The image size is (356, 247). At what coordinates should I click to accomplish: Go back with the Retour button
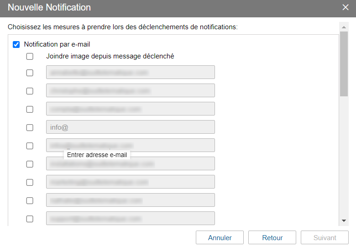coord(272,237)
